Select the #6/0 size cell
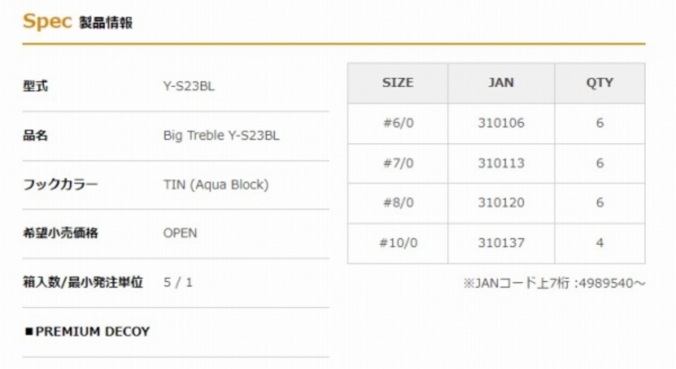 click(398, 123)
